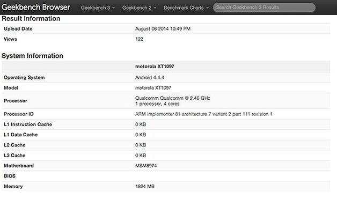Image resolution: width=337 pixels, height=199 pixels.
Task: Select the Views label
Action: click(x=10, y=39)
